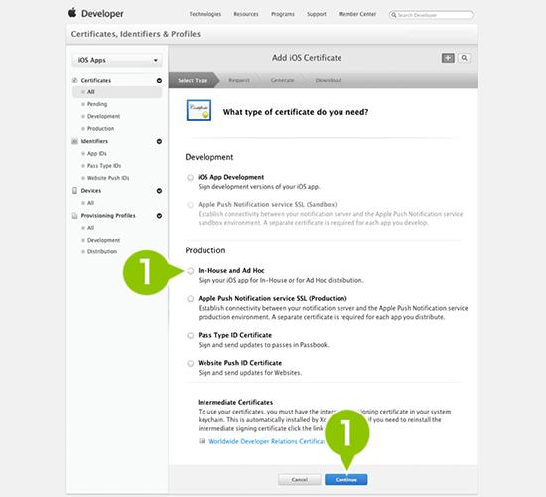Open the Technologies menu item
The image size is (546, 497).
coord(205,14)
